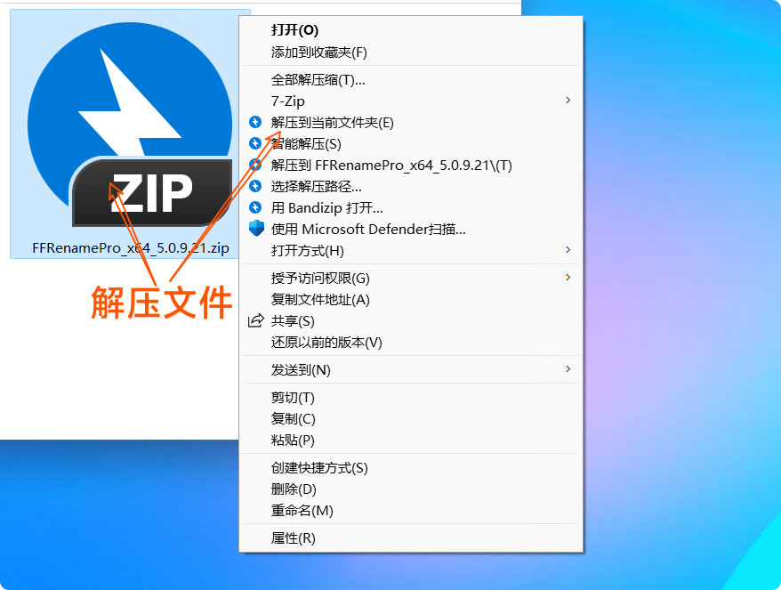Select 还原以前的版本(V) menu entry
The height and width of the screenshot is (590, 781).
point(326,343)
